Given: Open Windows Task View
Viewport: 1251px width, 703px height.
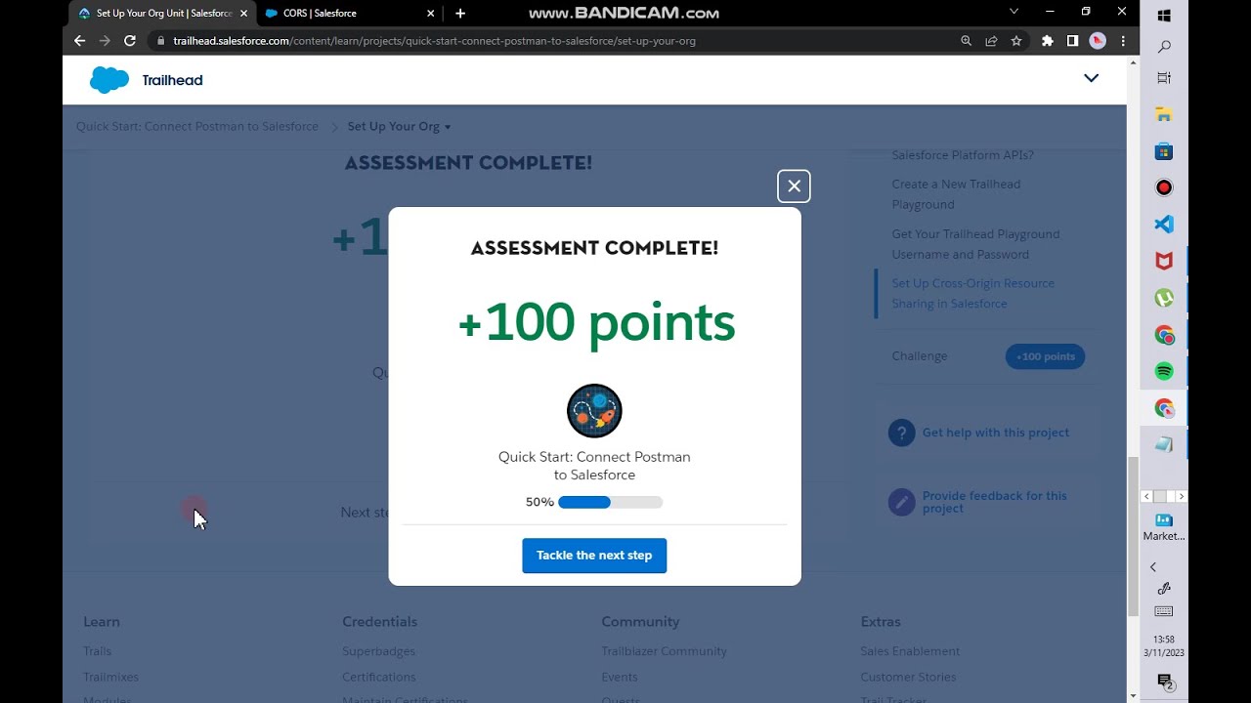Looking at the screenshot, I should pyautogui.click(x=1163, y=78).
